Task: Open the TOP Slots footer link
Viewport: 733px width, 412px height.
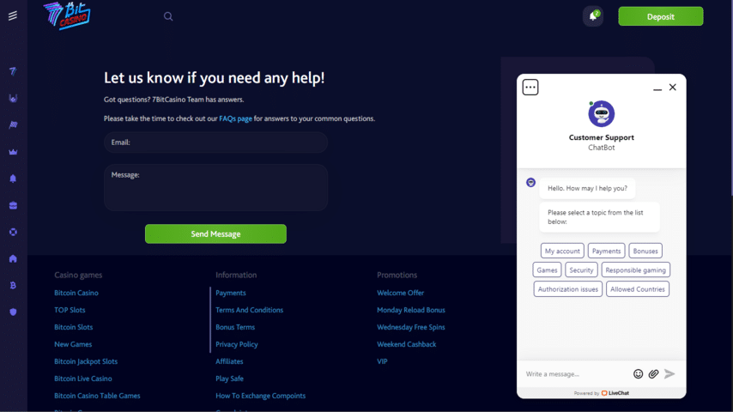Action: [x=70, y=310]
